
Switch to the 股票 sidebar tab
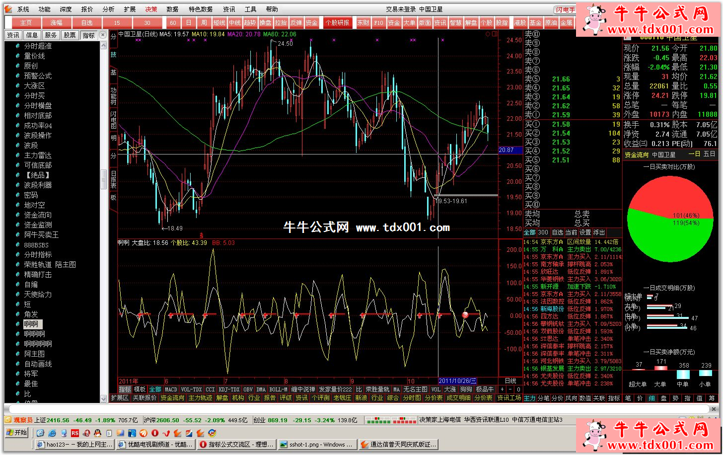click(70, 35)
